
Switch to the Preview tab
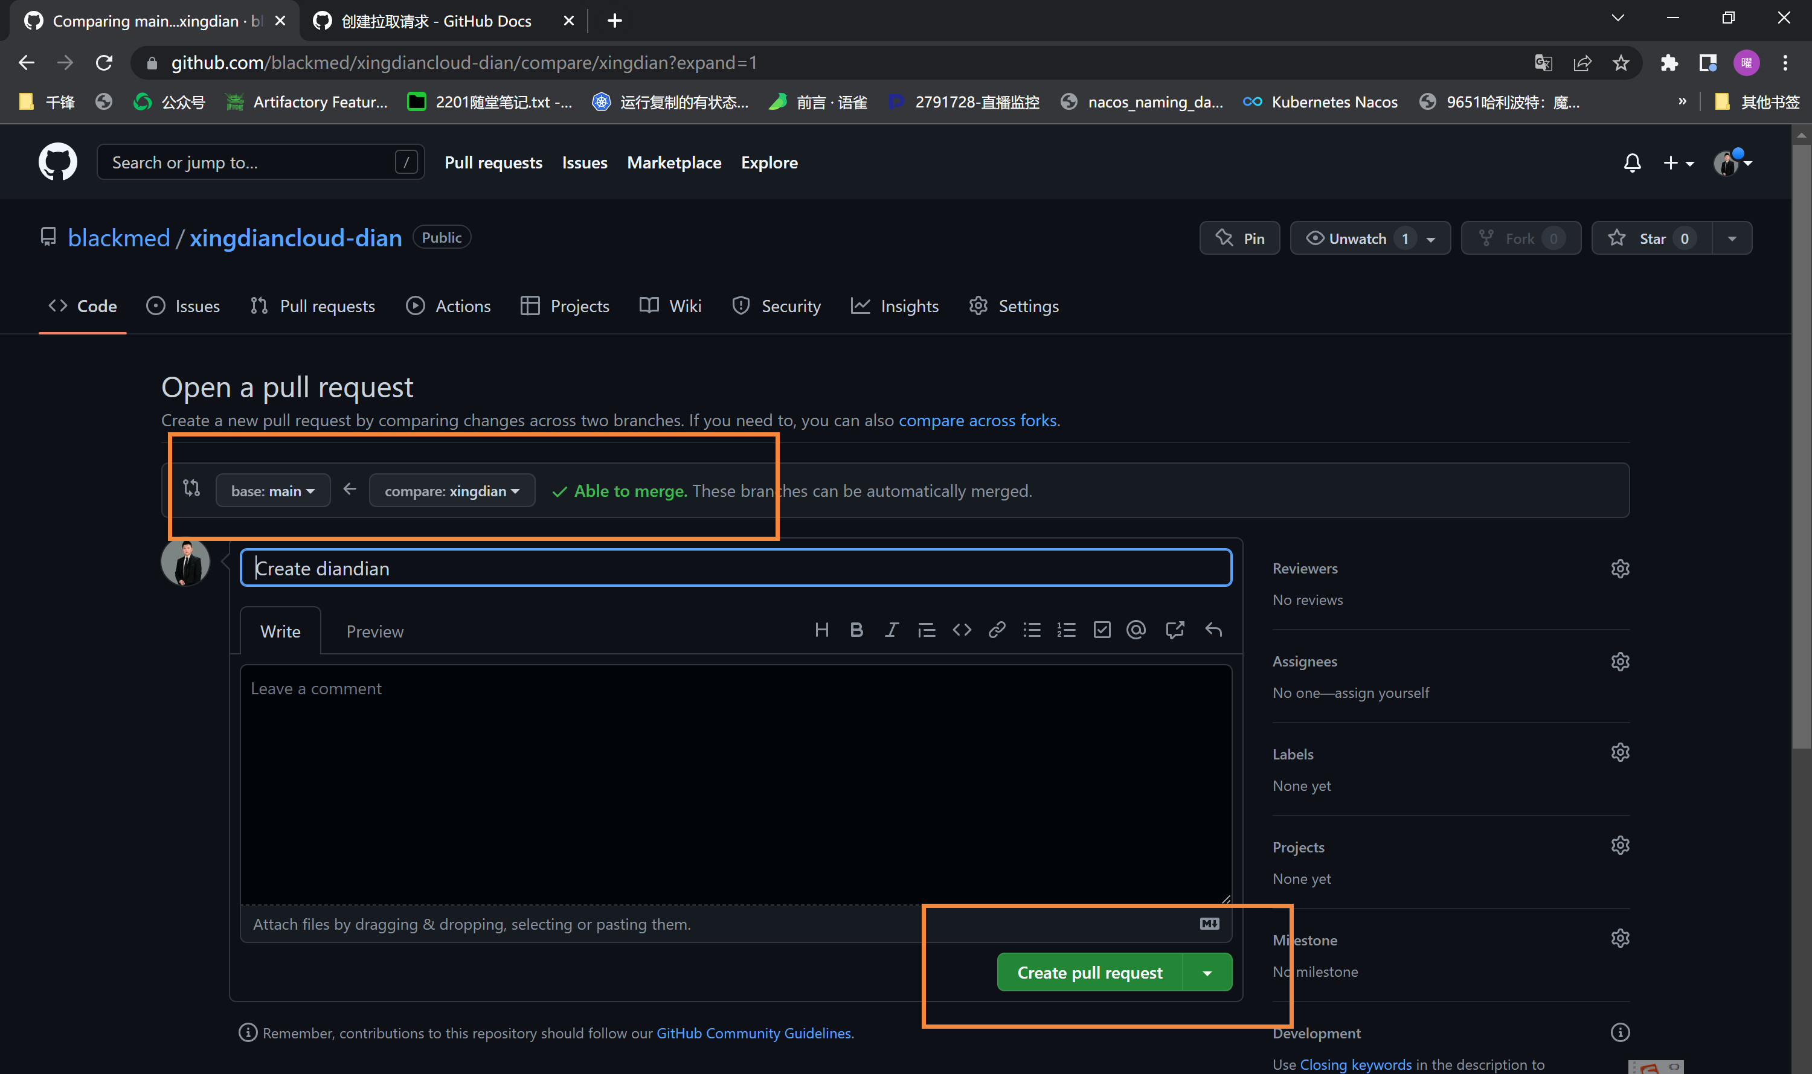(375, 632)
